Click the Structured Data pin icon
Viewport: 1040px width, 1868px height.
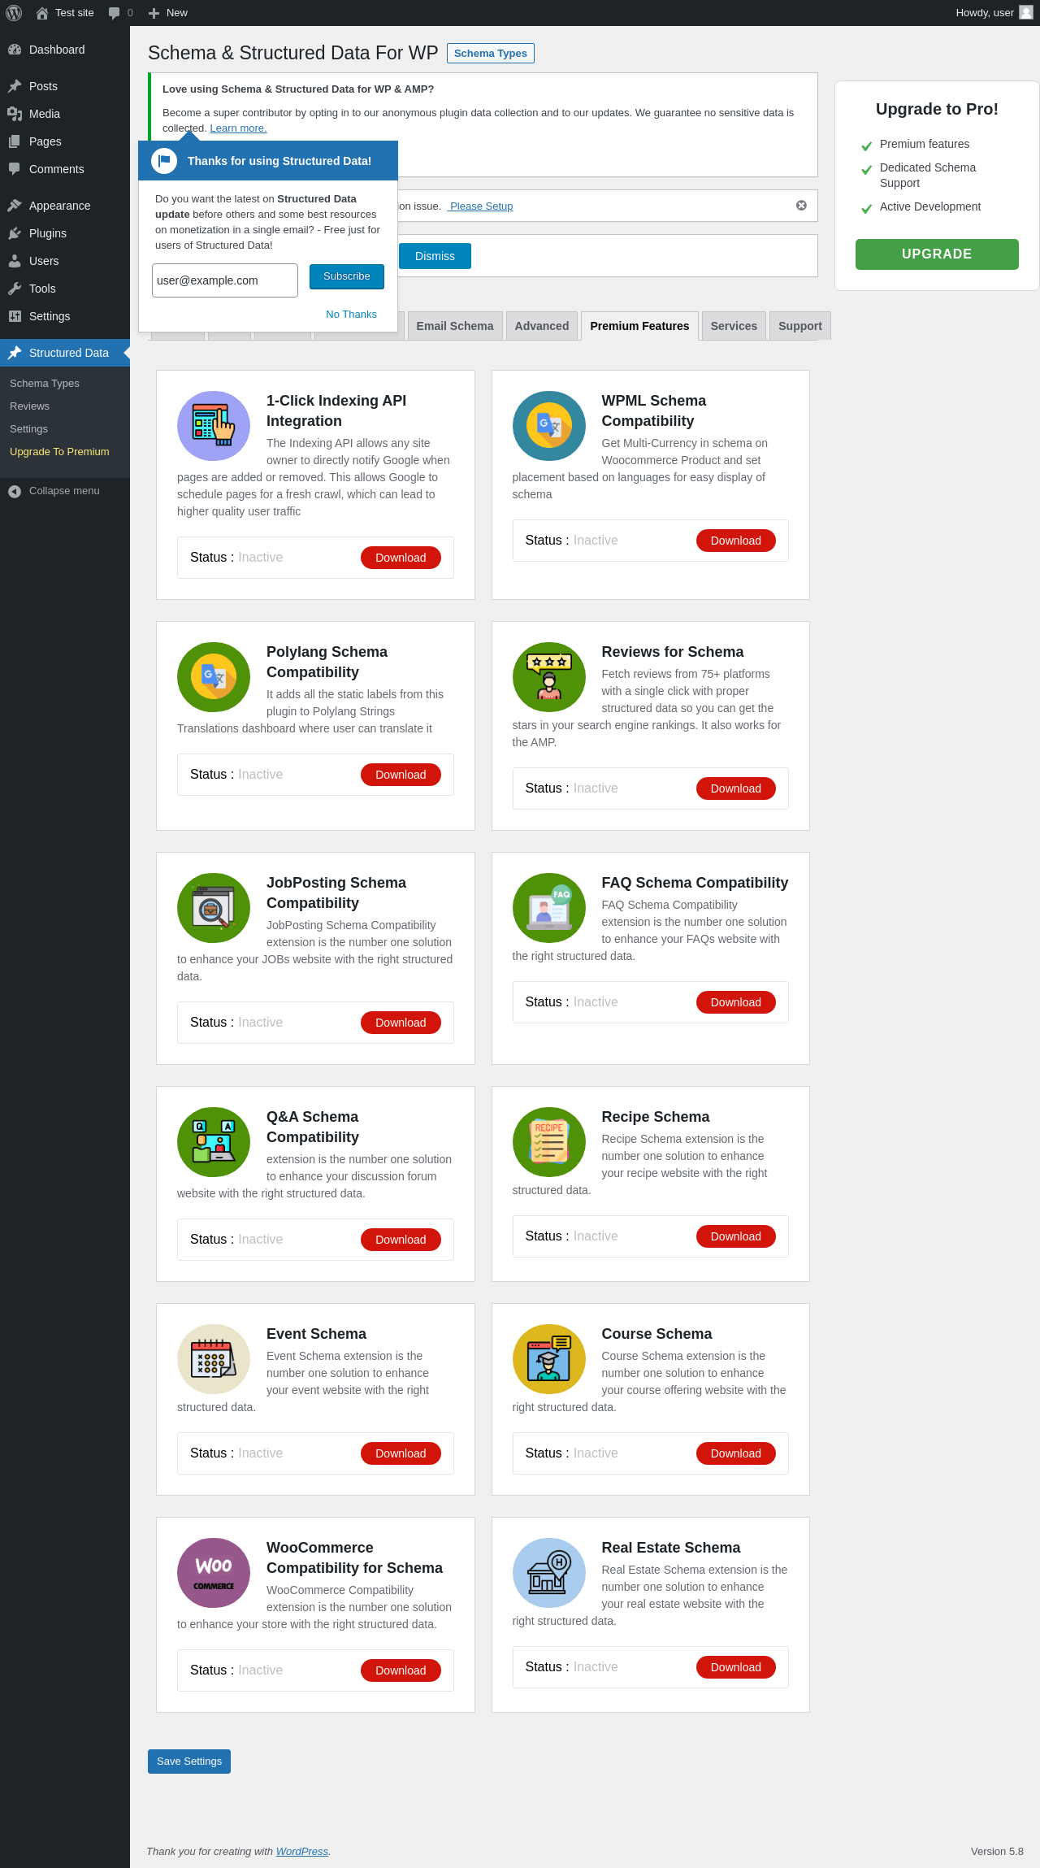pos(15,353)
